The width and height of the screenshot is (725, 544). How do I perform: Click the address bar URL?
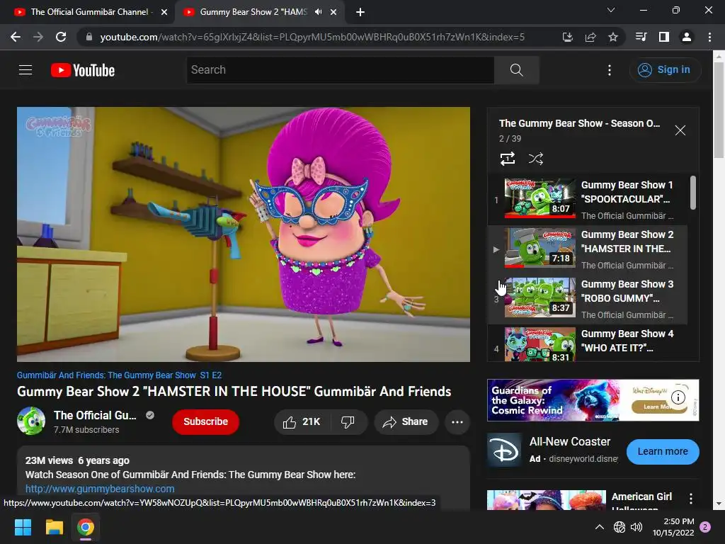312,37
